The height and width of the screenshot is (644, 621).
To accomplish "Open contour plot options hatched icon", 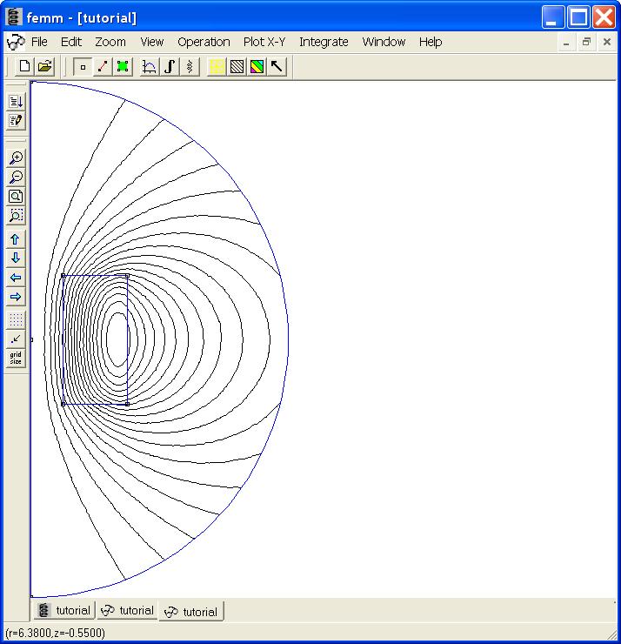I will point(237,66).
